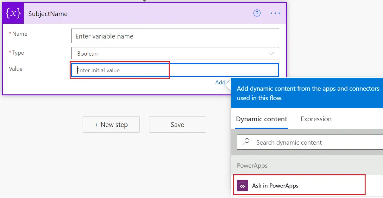Open help for the SubjectName action
383x198 pixels.
(257, 13)
